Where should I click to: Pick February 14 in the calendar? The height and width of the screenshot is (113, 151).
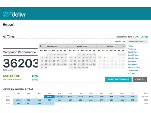(46, 61)
